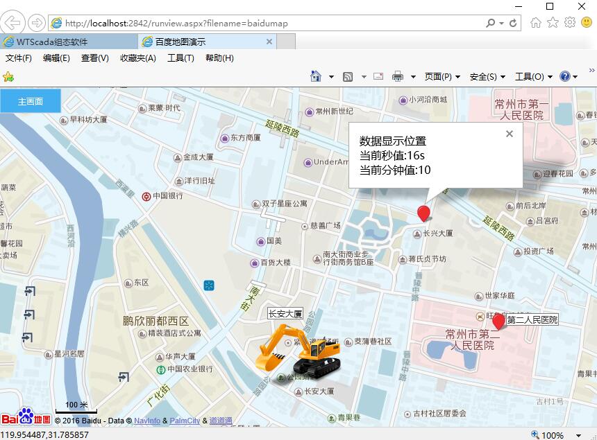This screenshot has width=597, height=440.
Task: Click the 慈善广场 map point
Action: coord(305,227)
